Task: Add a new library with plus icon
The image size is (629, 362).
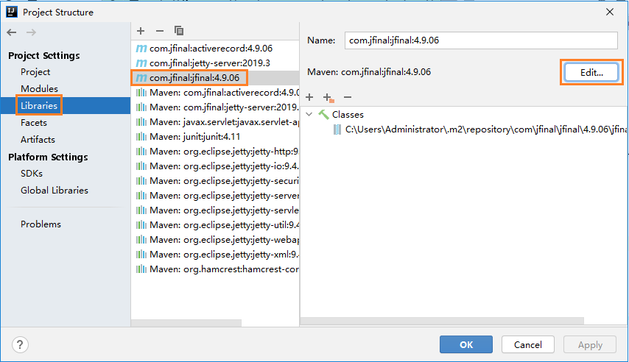Action: coord(141,31)
